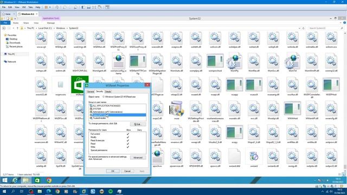Open the VMware VM menu

coord(24,7)
